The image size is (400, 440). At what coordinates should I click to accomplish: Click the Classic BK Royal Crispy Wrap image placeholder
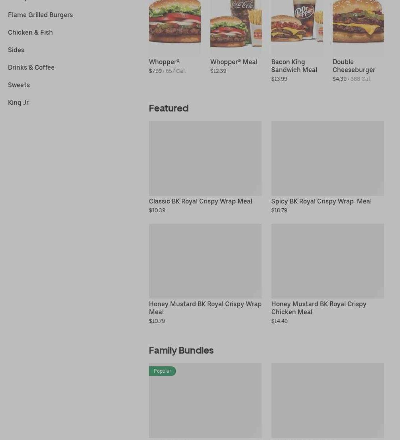[x=206, y=158]
